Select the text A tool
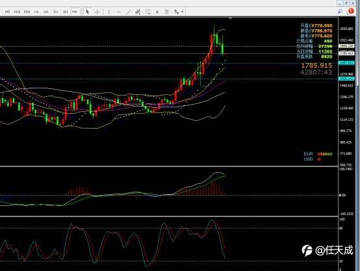Screen dimensions: 360x271 [x=157, y=12]
